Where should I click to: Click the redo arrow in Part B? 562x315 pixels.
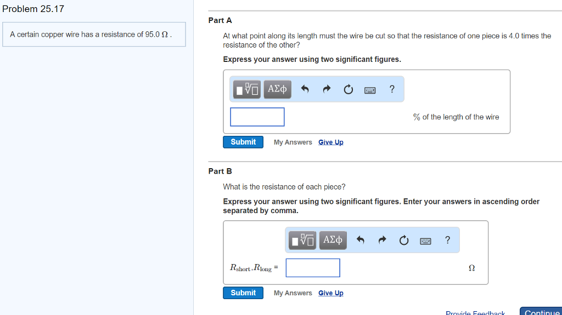383,240
